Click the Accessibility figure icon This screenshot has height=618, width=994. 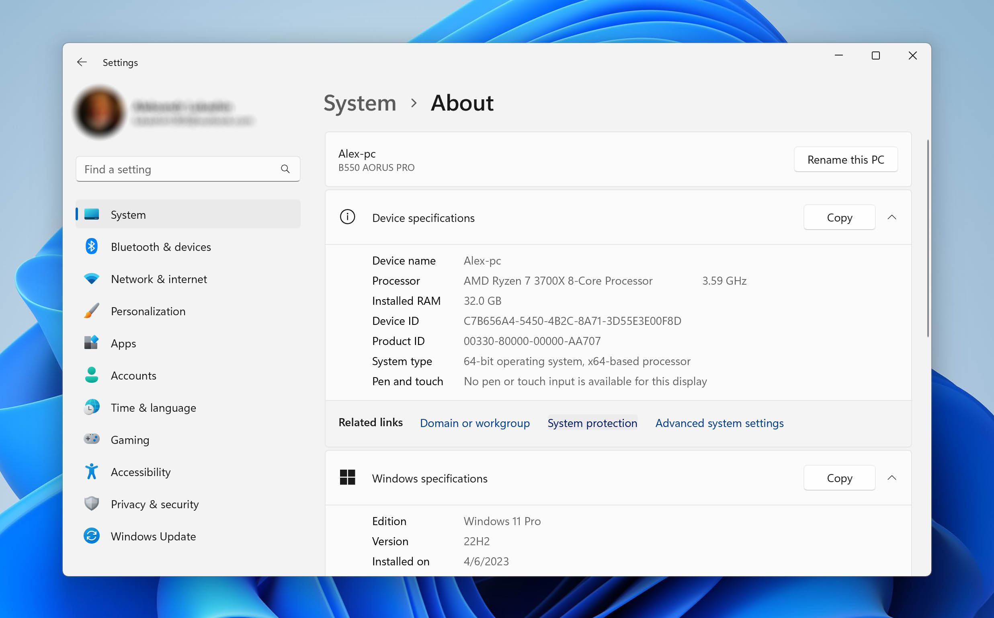[x=92, y=471]
